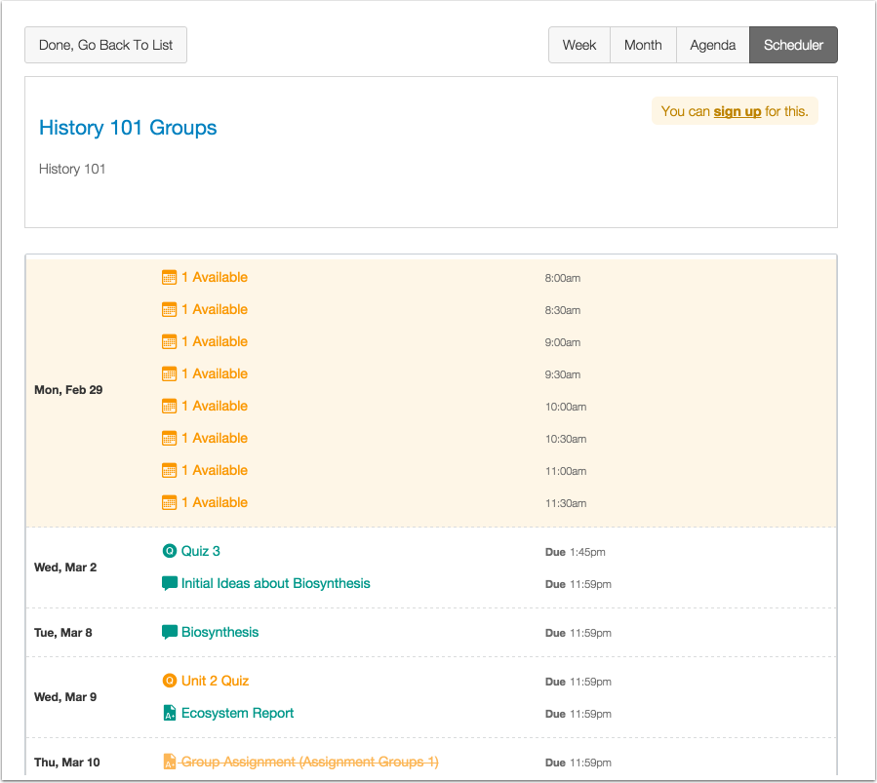The width and height of the screenshot is (877, 783).
Task: Click the icon for Group Assignment on Thu Mar 10
Action: coord(170,762)
